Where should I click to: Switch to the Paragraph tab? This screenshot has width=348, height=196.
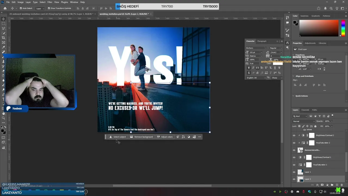pos(262,41)
